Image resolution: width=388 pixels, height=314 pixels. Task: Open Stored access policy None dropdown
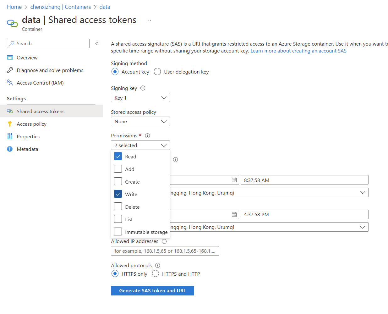(x=140, y=121)
